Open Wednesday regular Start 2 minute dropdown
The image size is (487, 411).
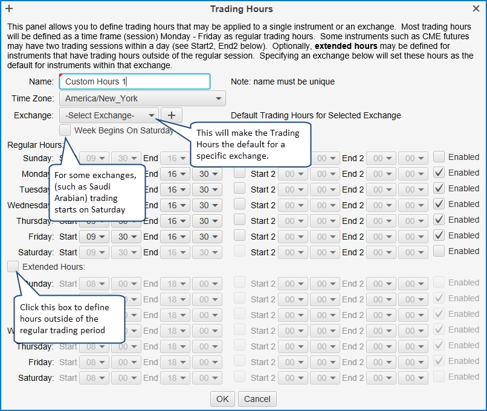click(x=325, y=205)
